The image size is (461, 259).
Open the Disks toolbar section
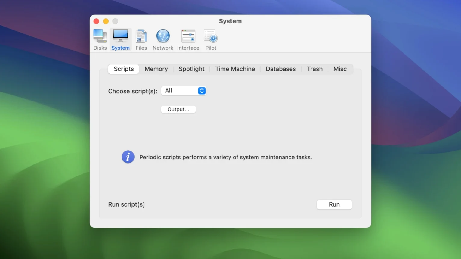pyautogui.click(x=100, y=40)
